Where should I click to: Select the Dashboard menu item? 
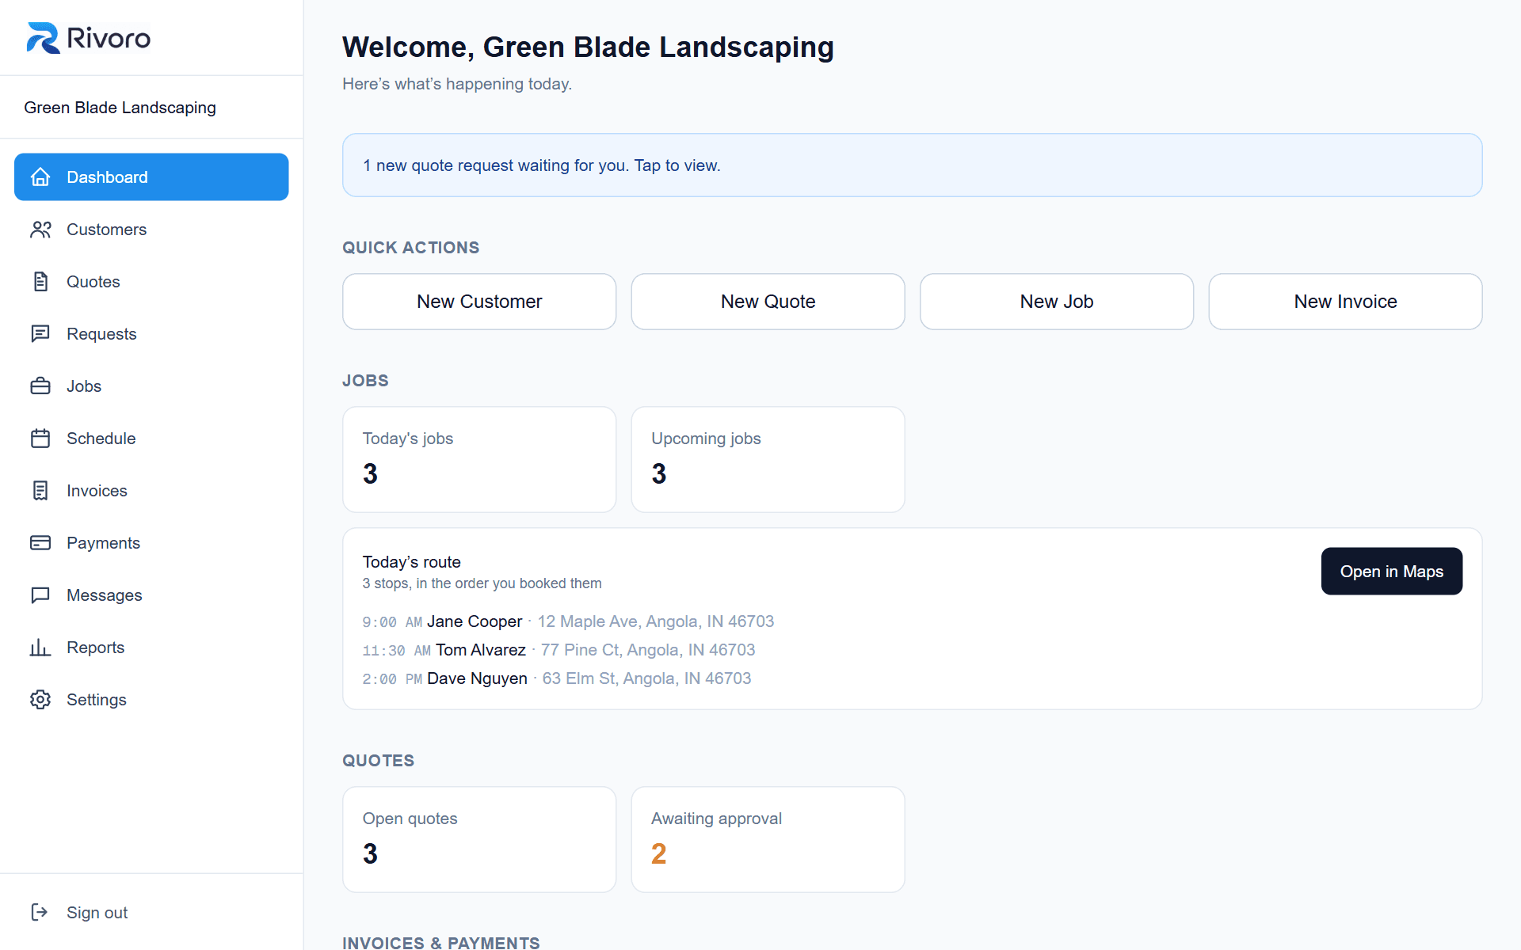tap(151, 177)
